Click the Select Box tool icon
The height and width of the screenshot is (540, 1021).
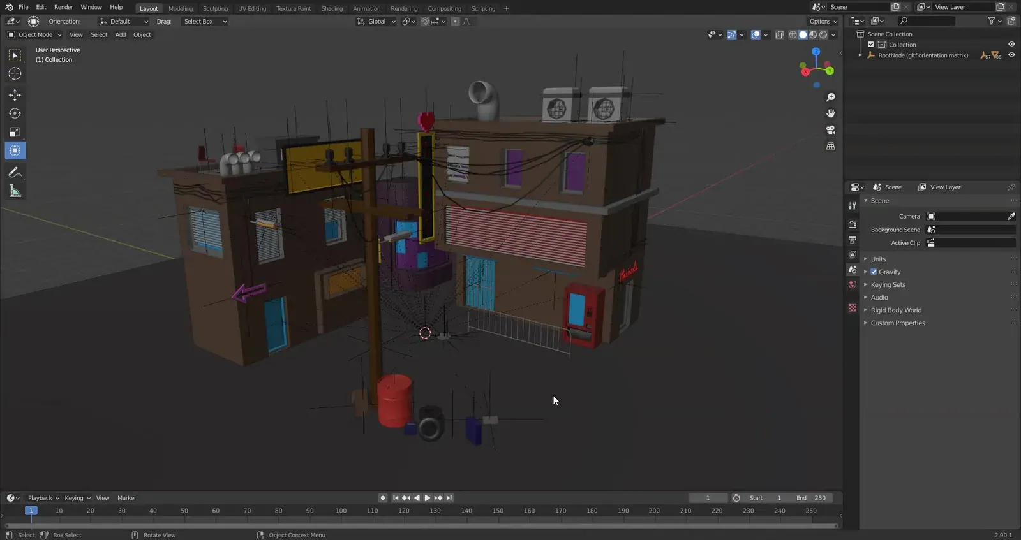tap(15, 55)
